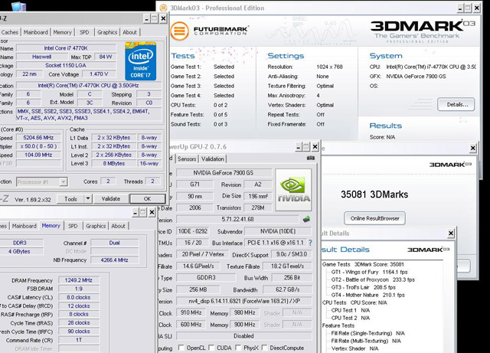Check the PhysX computing checkbox

pos(238,348)
